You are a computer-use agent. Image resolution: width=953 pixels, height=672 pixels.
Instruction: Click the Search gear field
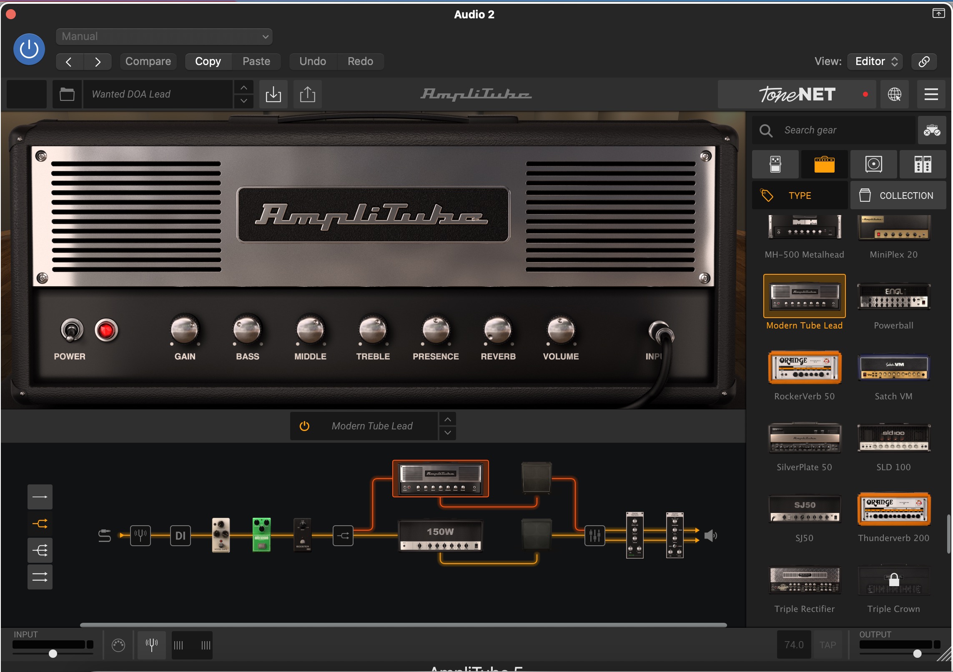coord(834,130)
